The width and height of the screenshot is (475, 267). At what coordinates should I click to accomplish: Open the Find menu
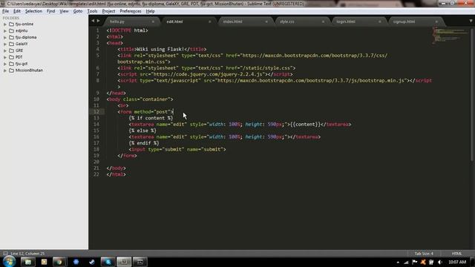(x=50, y=11)
